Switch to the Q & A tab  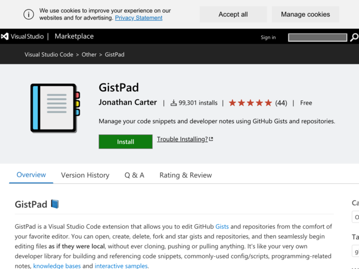point(135,175)
